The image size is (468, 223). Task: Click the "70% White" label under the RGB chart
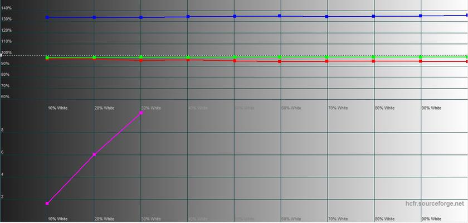pos(338,108)
